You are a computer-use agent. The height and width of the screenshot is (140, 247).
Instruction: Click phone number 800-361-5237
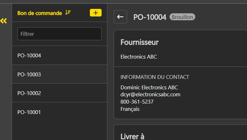coord(137,102)
